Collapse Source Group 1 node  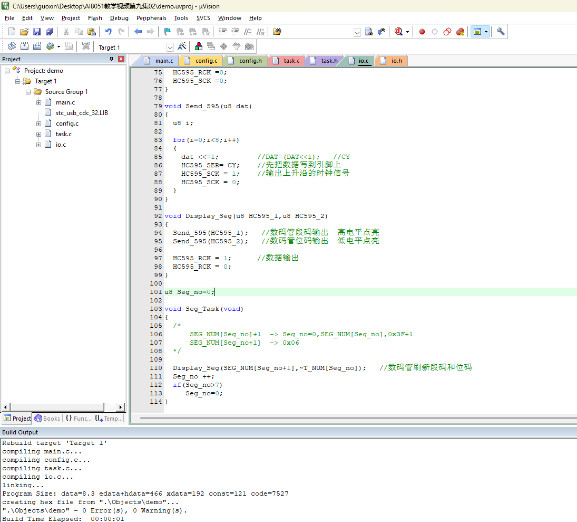point(28,92)
